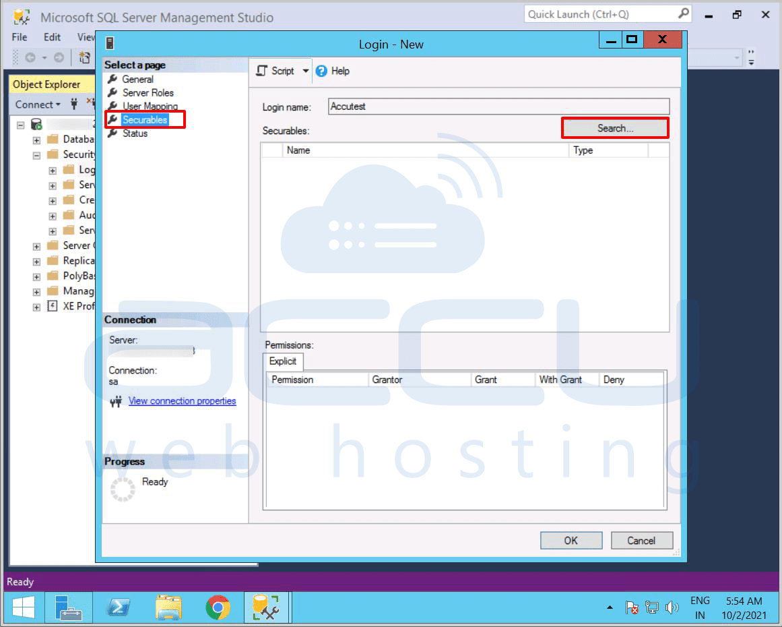The width and height of the screenshot is (782, 627).
Task: Click the Type column header in Securables
Action: [x=608, y=150]
